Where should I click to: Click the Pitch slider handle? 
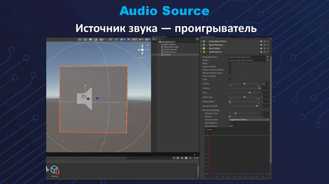pyautogui.click(x=249, y=93)
